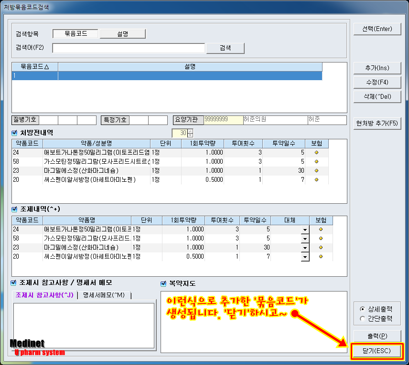Increase the days value with stepper arrow
This screenshot has height=365, width=409.
pyautogui.click(x=190, y=131)
